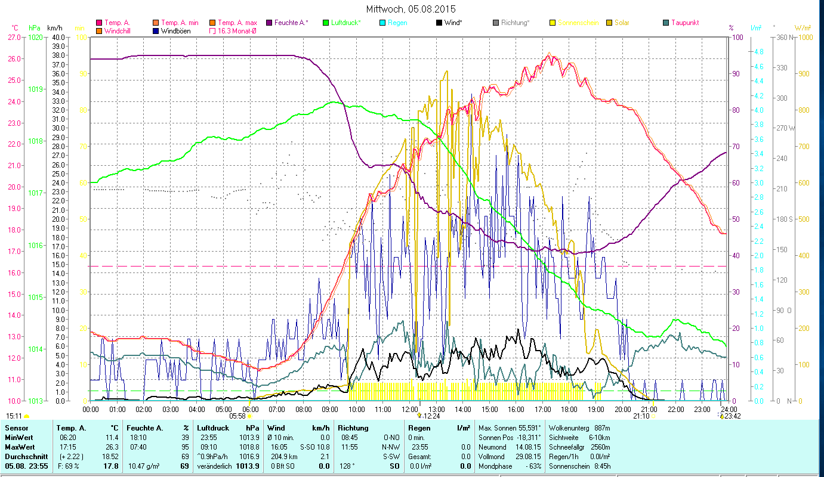Viewport: 824px width, 477px height.
Task: Click the km/h axis unit label
Action: pos(54,28)
